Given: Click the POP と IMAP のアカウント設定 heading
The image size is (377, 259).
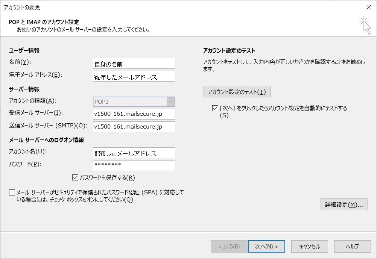Looking at the screenshot, I should coord(44,22).
